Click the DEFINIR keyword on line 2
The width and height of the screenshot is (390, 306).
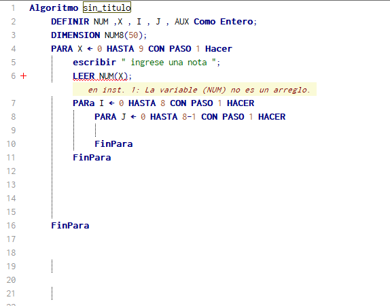pos(70,22)
